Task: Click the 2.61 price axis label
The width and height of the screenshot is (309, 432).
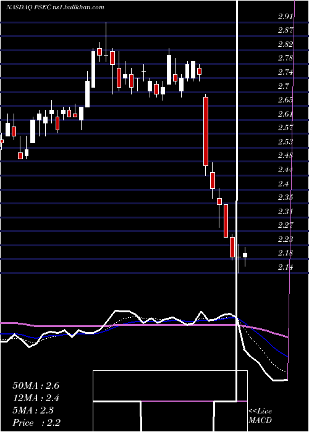Action: point(286,114)
